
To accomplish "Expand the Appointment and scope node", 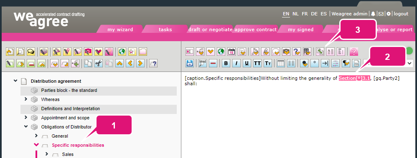I will pos(26,117).
